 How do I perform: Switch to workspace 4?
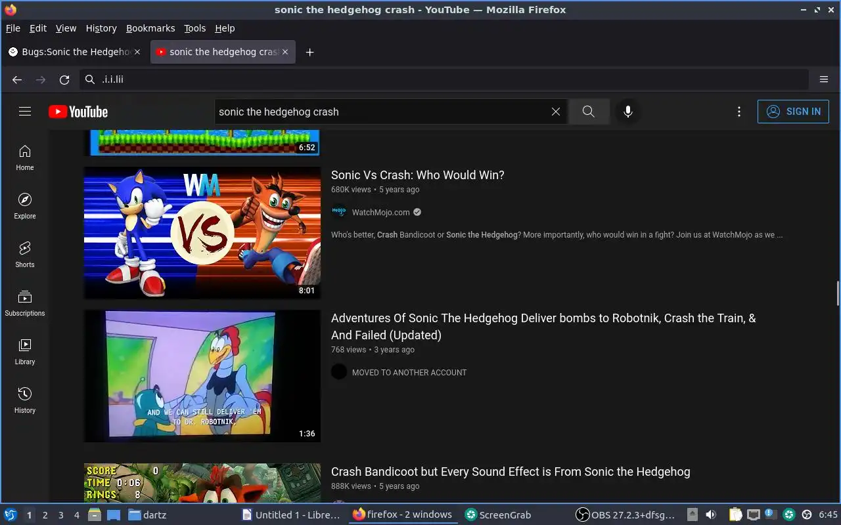pos(77,515)
